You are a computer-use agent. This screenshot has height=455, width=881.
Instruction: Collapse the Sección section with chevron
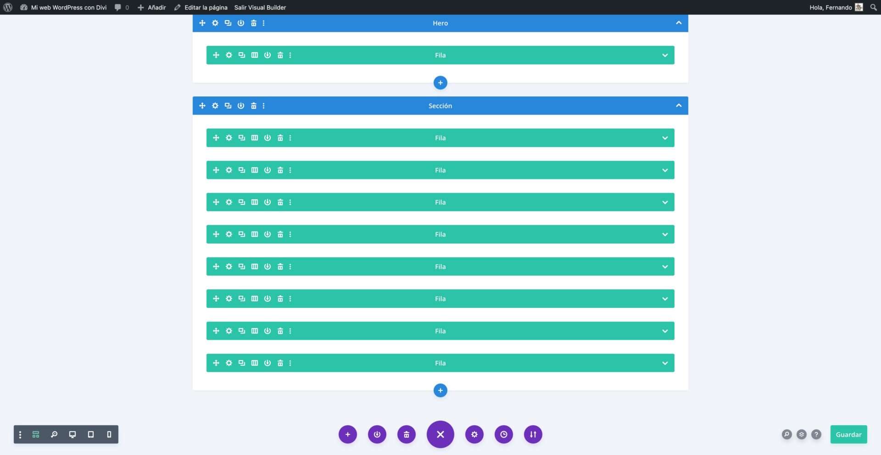tap(678, 106)
